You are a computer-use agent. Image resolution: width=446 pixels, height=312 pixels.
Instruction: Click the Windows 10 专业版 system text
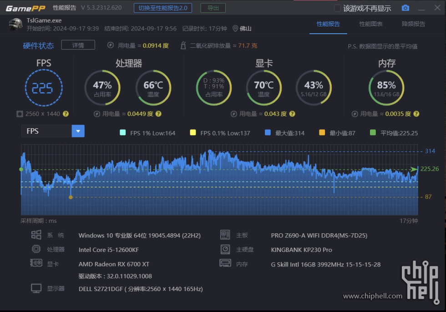click(140, 236)
